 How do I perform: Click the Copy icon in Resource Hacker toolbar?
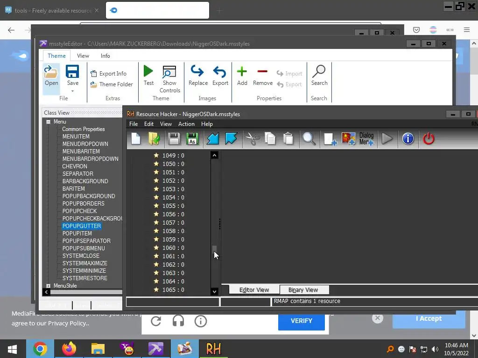click(270, 139)
